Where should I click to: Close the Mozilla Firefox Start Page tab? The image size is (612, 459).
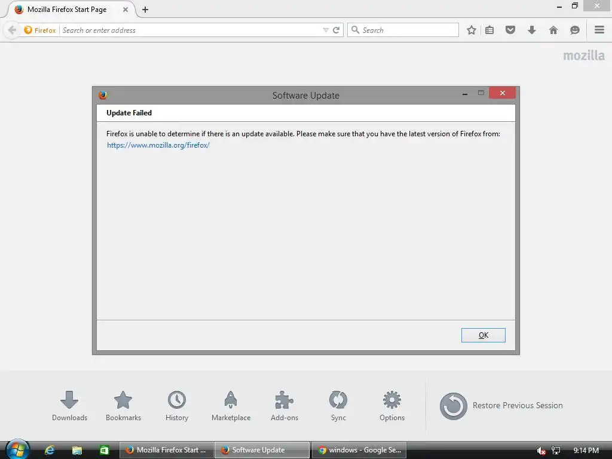coord(126,10)
